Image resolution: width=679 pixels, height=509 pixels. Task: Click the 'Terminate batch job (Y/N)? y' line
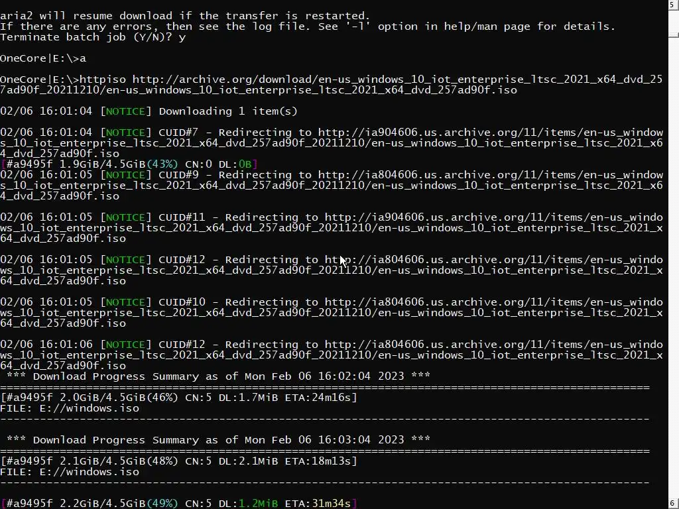(93, 37)
